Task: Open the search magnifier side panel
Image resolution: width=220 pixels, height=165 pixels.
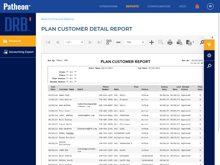Action: pos(209,66)
